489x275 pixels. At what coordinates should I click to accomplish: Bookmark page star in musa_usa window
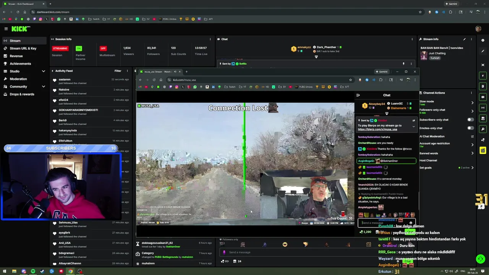[x=350, y=80]
